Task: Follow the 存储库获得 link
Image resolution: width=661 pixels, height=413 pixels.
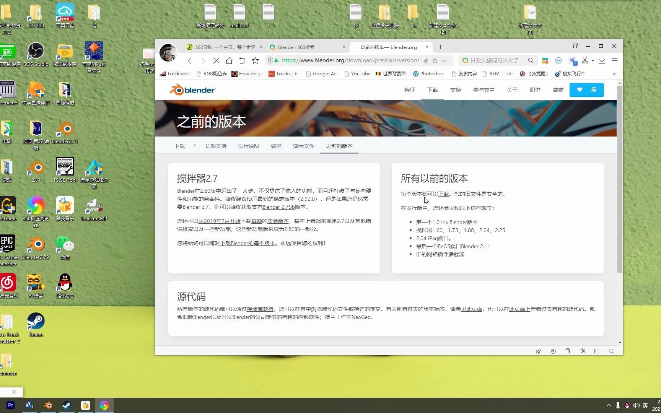Action: pyautogui.click(x=260, y=309)
